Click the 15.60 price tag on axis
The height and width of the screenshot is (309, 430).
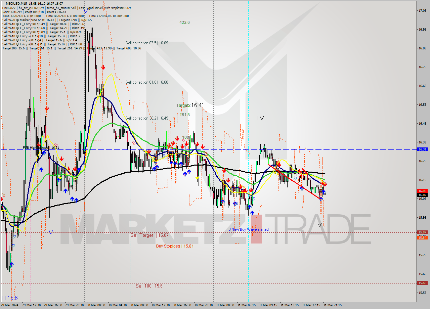422,283
